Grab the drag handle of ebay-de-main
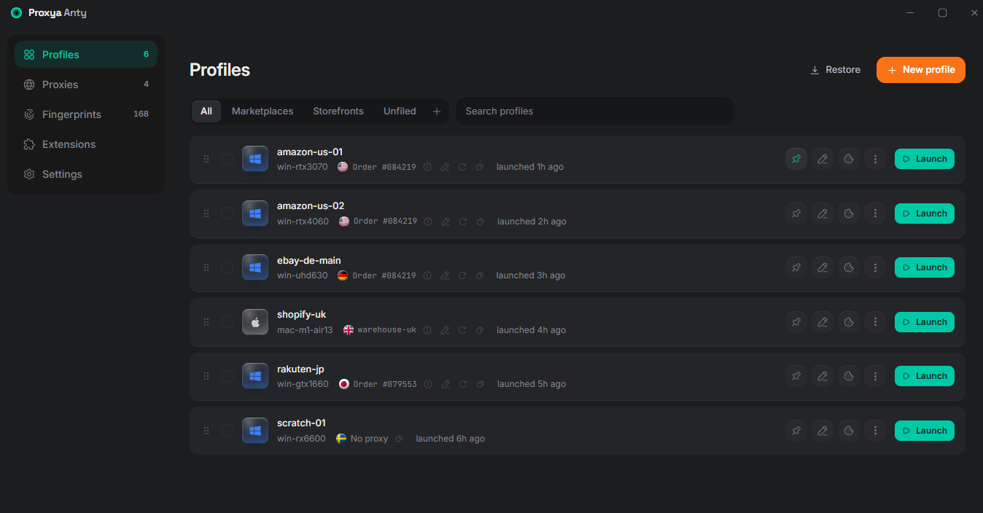The height and width of the screenshot is (513, 983). 206,267
